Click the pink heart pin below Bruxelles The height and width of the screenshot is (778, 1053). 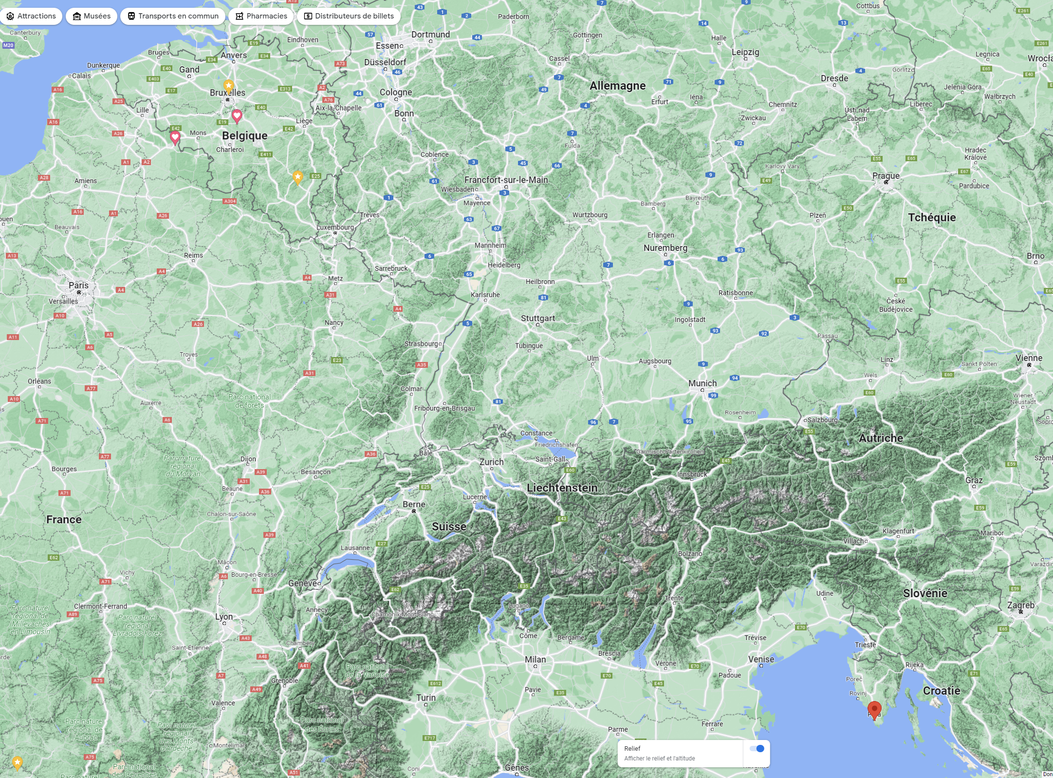pyautogui.click(x=237, y=115)
